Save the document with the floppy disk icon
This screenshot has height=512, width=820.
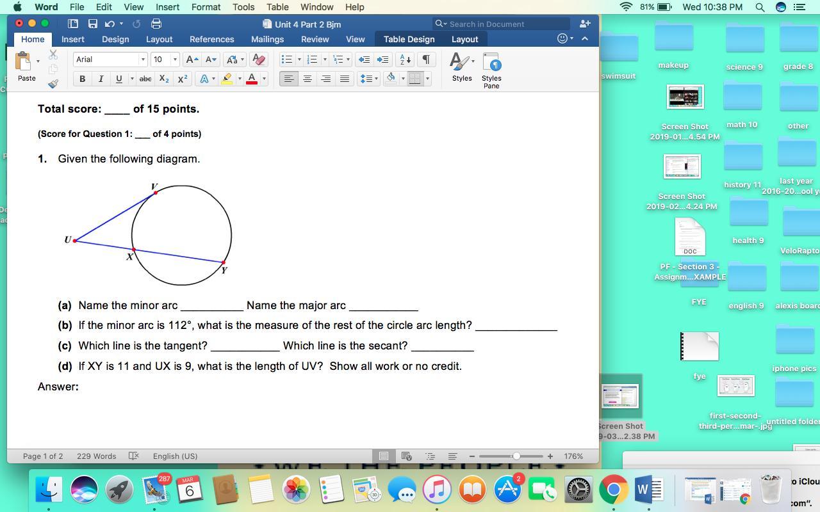pyautogui.click(x=93, y=24)
